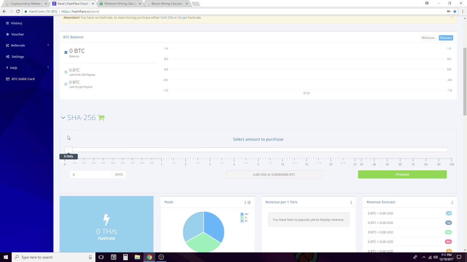Click the page vertical scrollbar thumb
Screen dimensions: 467x262
(x=465, y=82)
